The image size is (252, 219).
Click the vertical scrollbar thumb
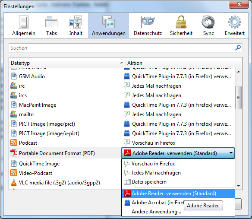238,98
